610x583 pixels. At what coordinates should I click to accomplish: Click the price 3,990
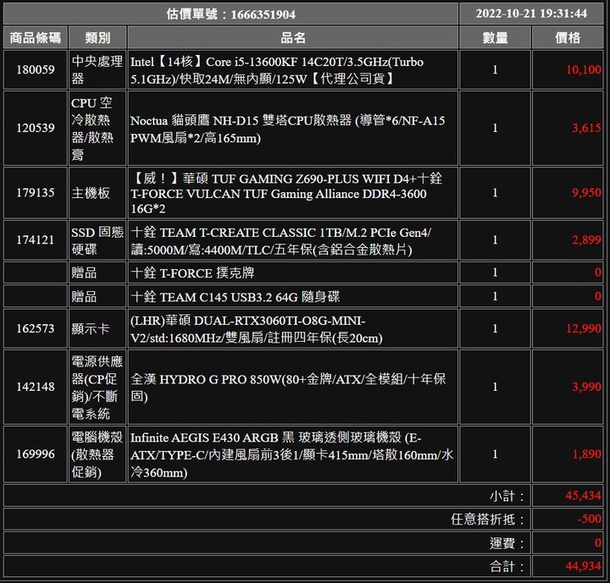point(586,387)
